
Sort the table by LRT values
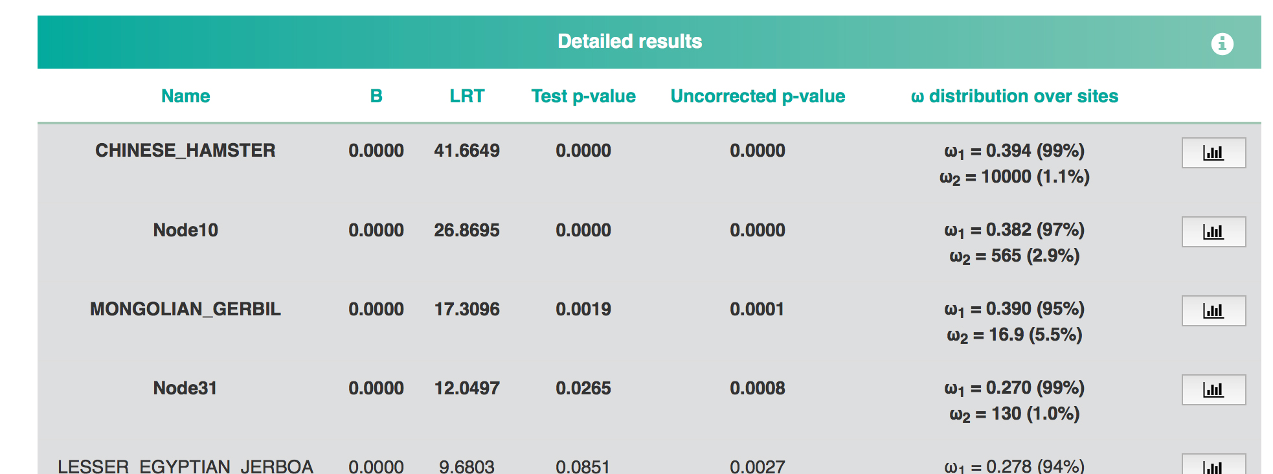tap(467, 96)
